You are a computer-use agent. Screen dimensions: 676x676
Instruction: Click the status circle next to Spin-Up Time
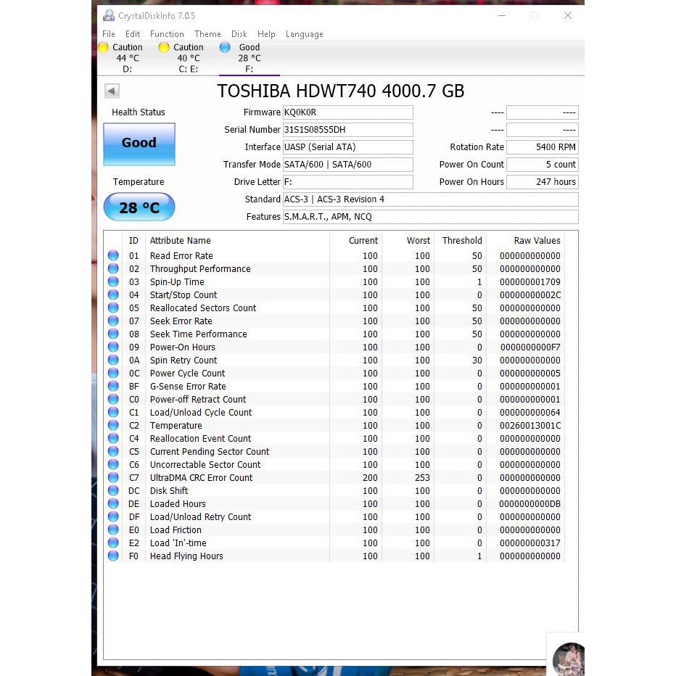coord(113,282)
